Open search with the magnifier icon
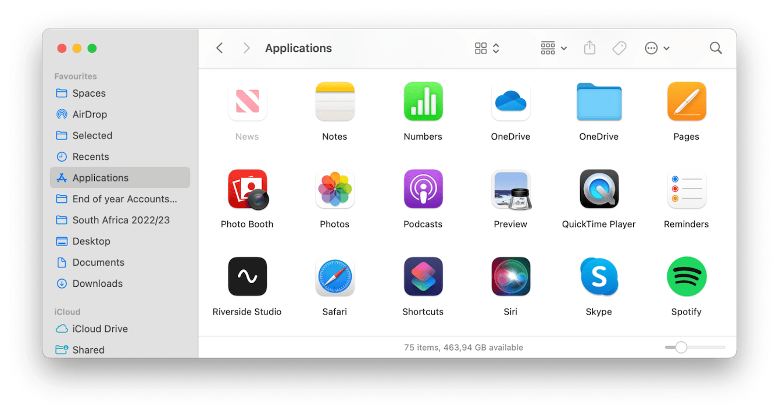 click(716, 48)
